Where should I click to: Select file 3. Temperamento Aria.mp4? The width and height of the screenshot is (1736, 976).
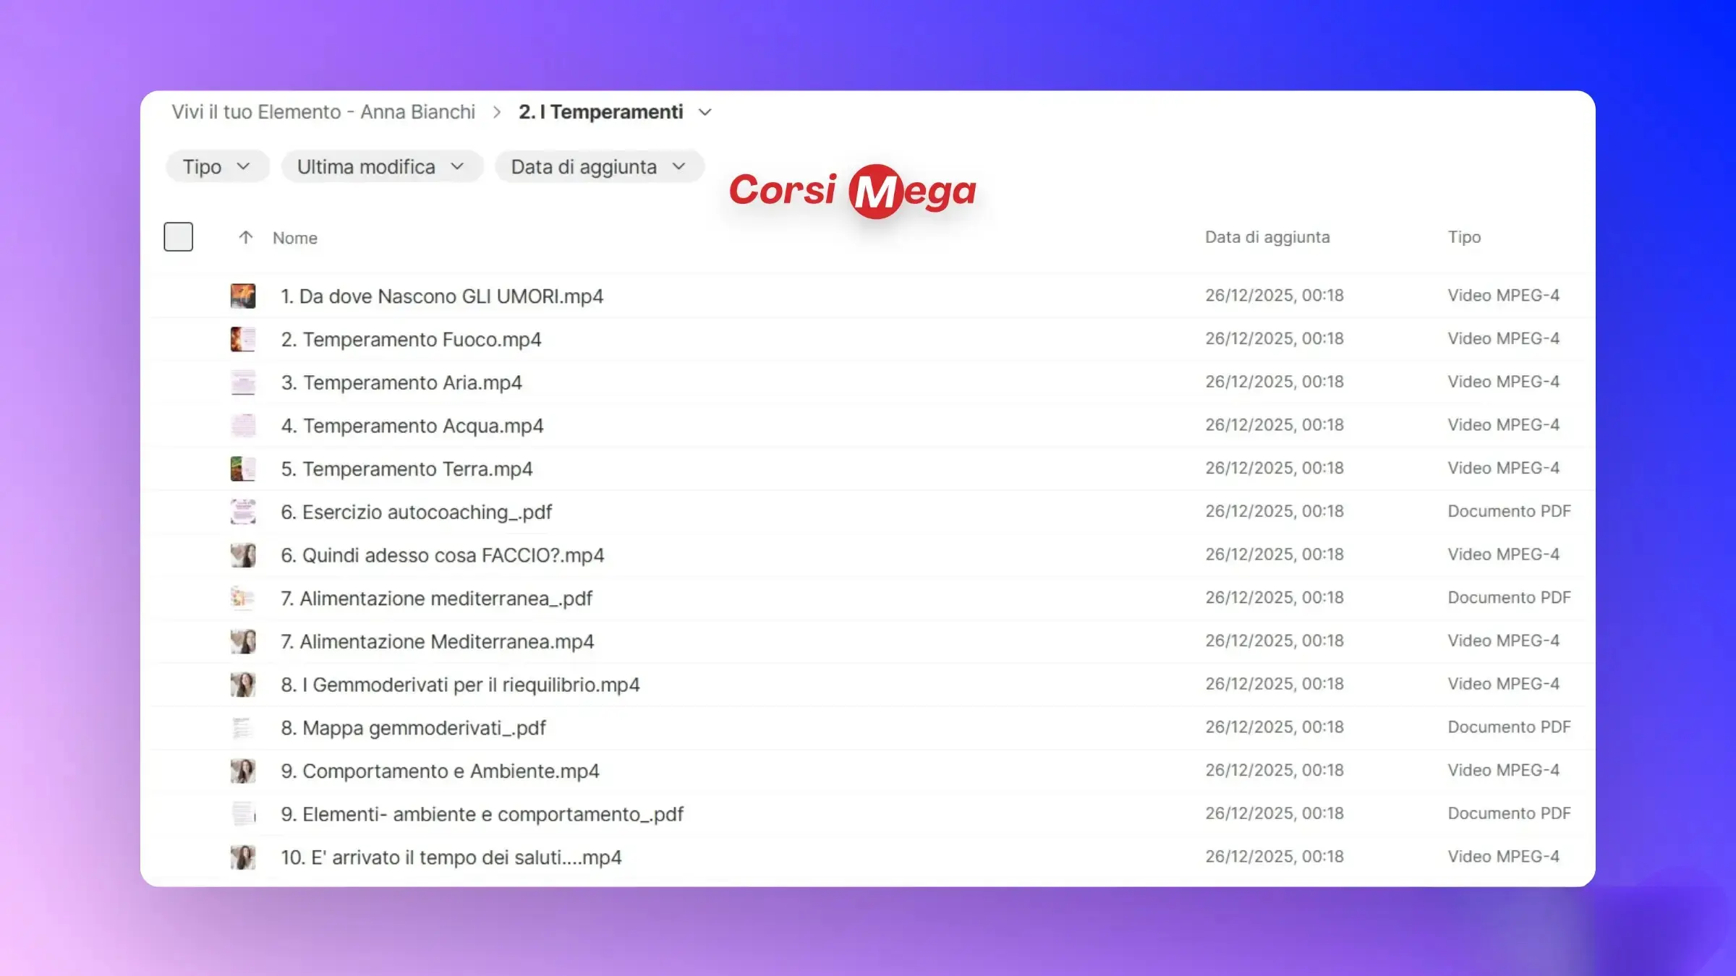(401, 382)
